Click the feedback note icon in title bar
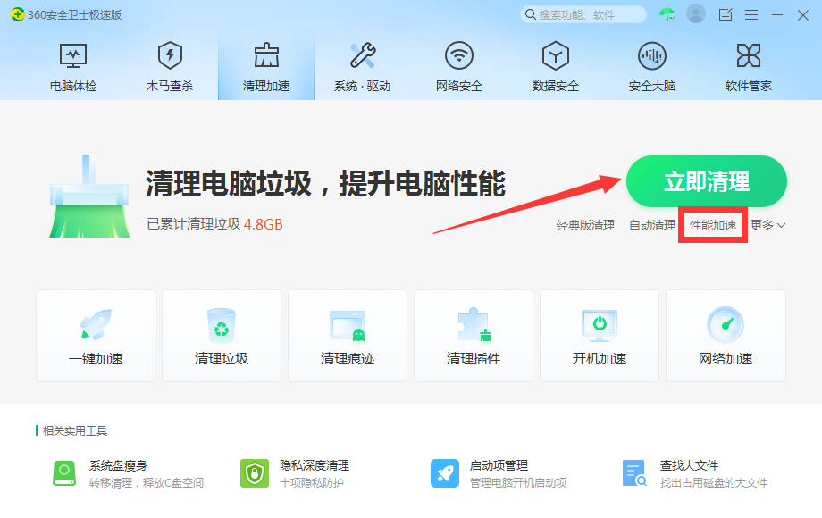The image size is (822, 518). [726, 14]
